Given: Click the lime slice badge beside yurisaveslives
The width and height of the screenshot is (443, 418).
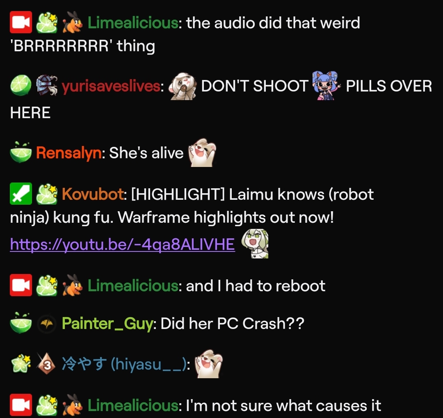Looking at the screenshot, I should [21, 85].
